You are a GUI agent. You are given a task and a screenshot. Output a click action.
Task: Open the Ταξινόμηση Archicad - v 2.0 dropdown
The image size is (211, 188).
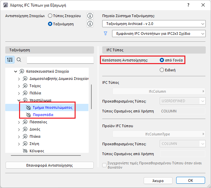pyautogui.click(x=154, y=24)
